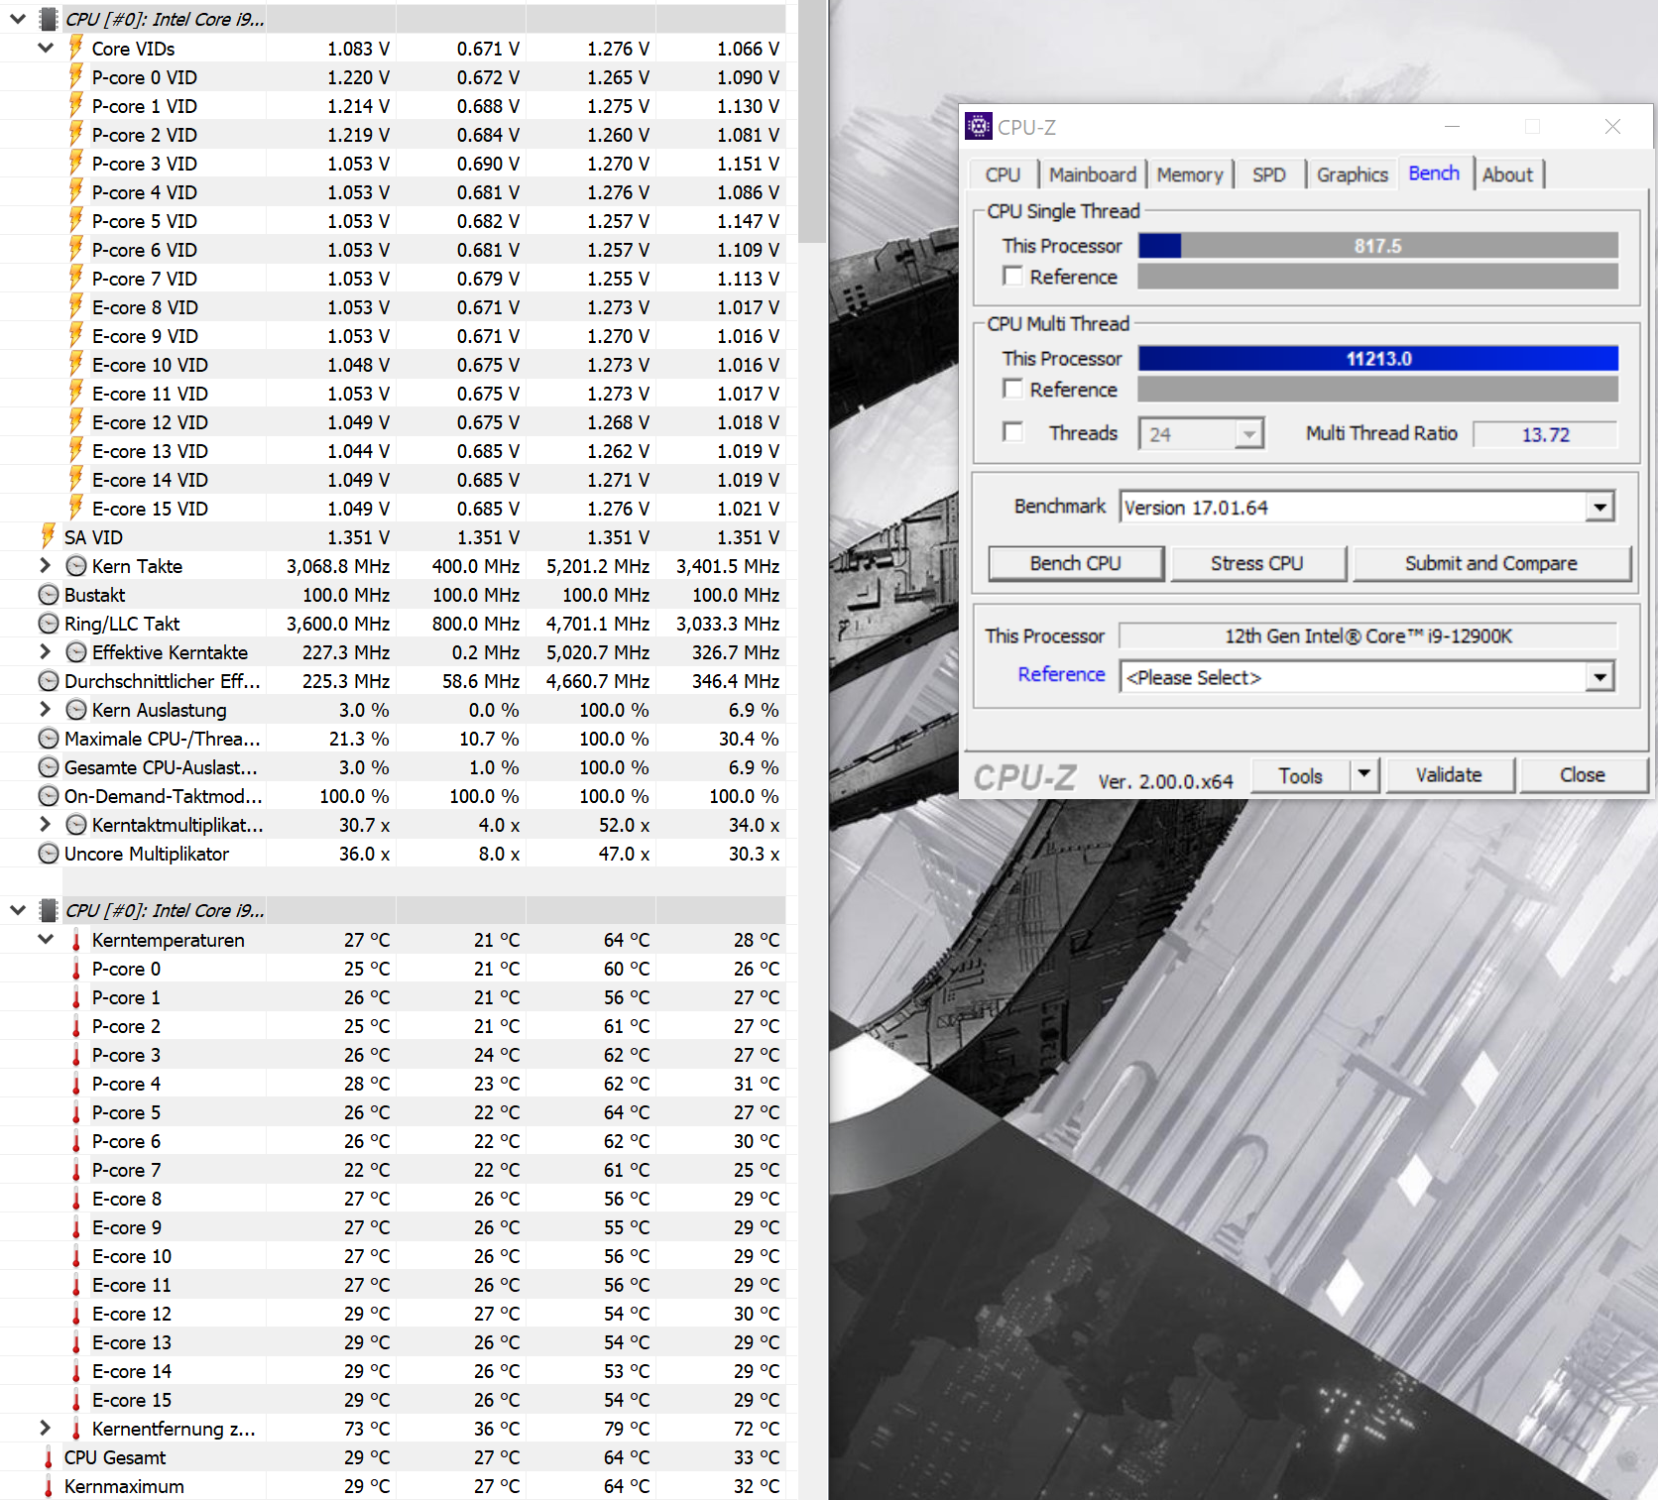1658x1500 pixels.
Task: Switch to the Graphics tab
Action: [x=1352, y=174]
